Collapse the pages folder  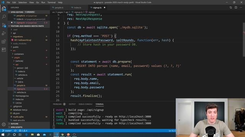[17, 57]
